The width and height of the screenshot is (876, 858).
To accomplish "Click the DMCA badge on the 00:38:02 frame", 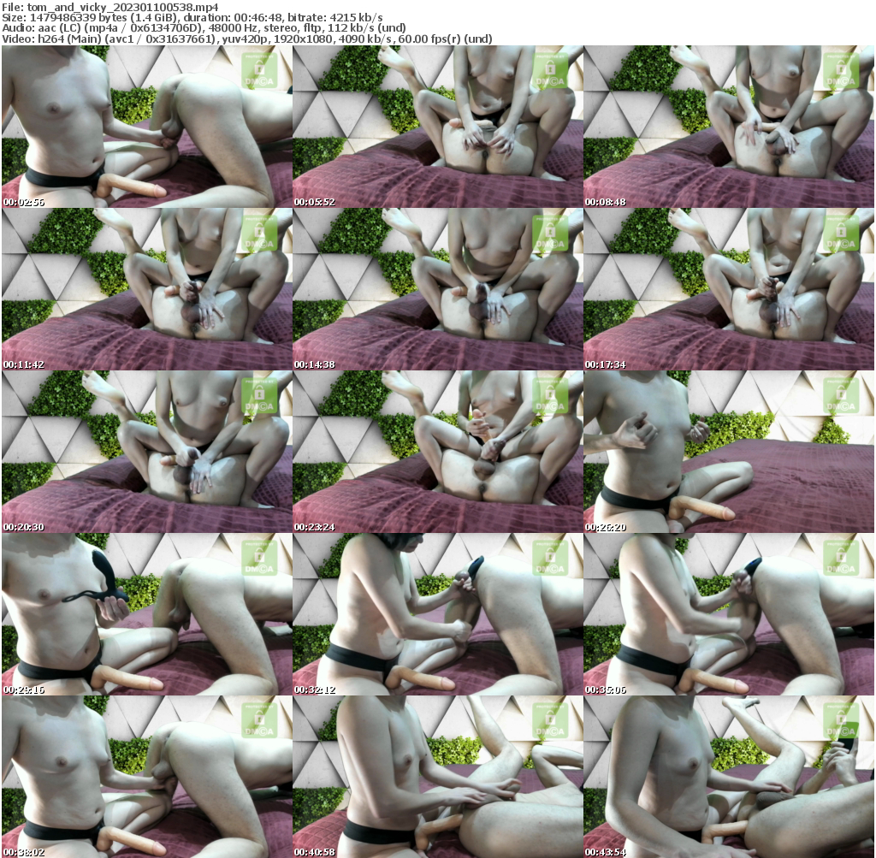I will tap(258, 719).
